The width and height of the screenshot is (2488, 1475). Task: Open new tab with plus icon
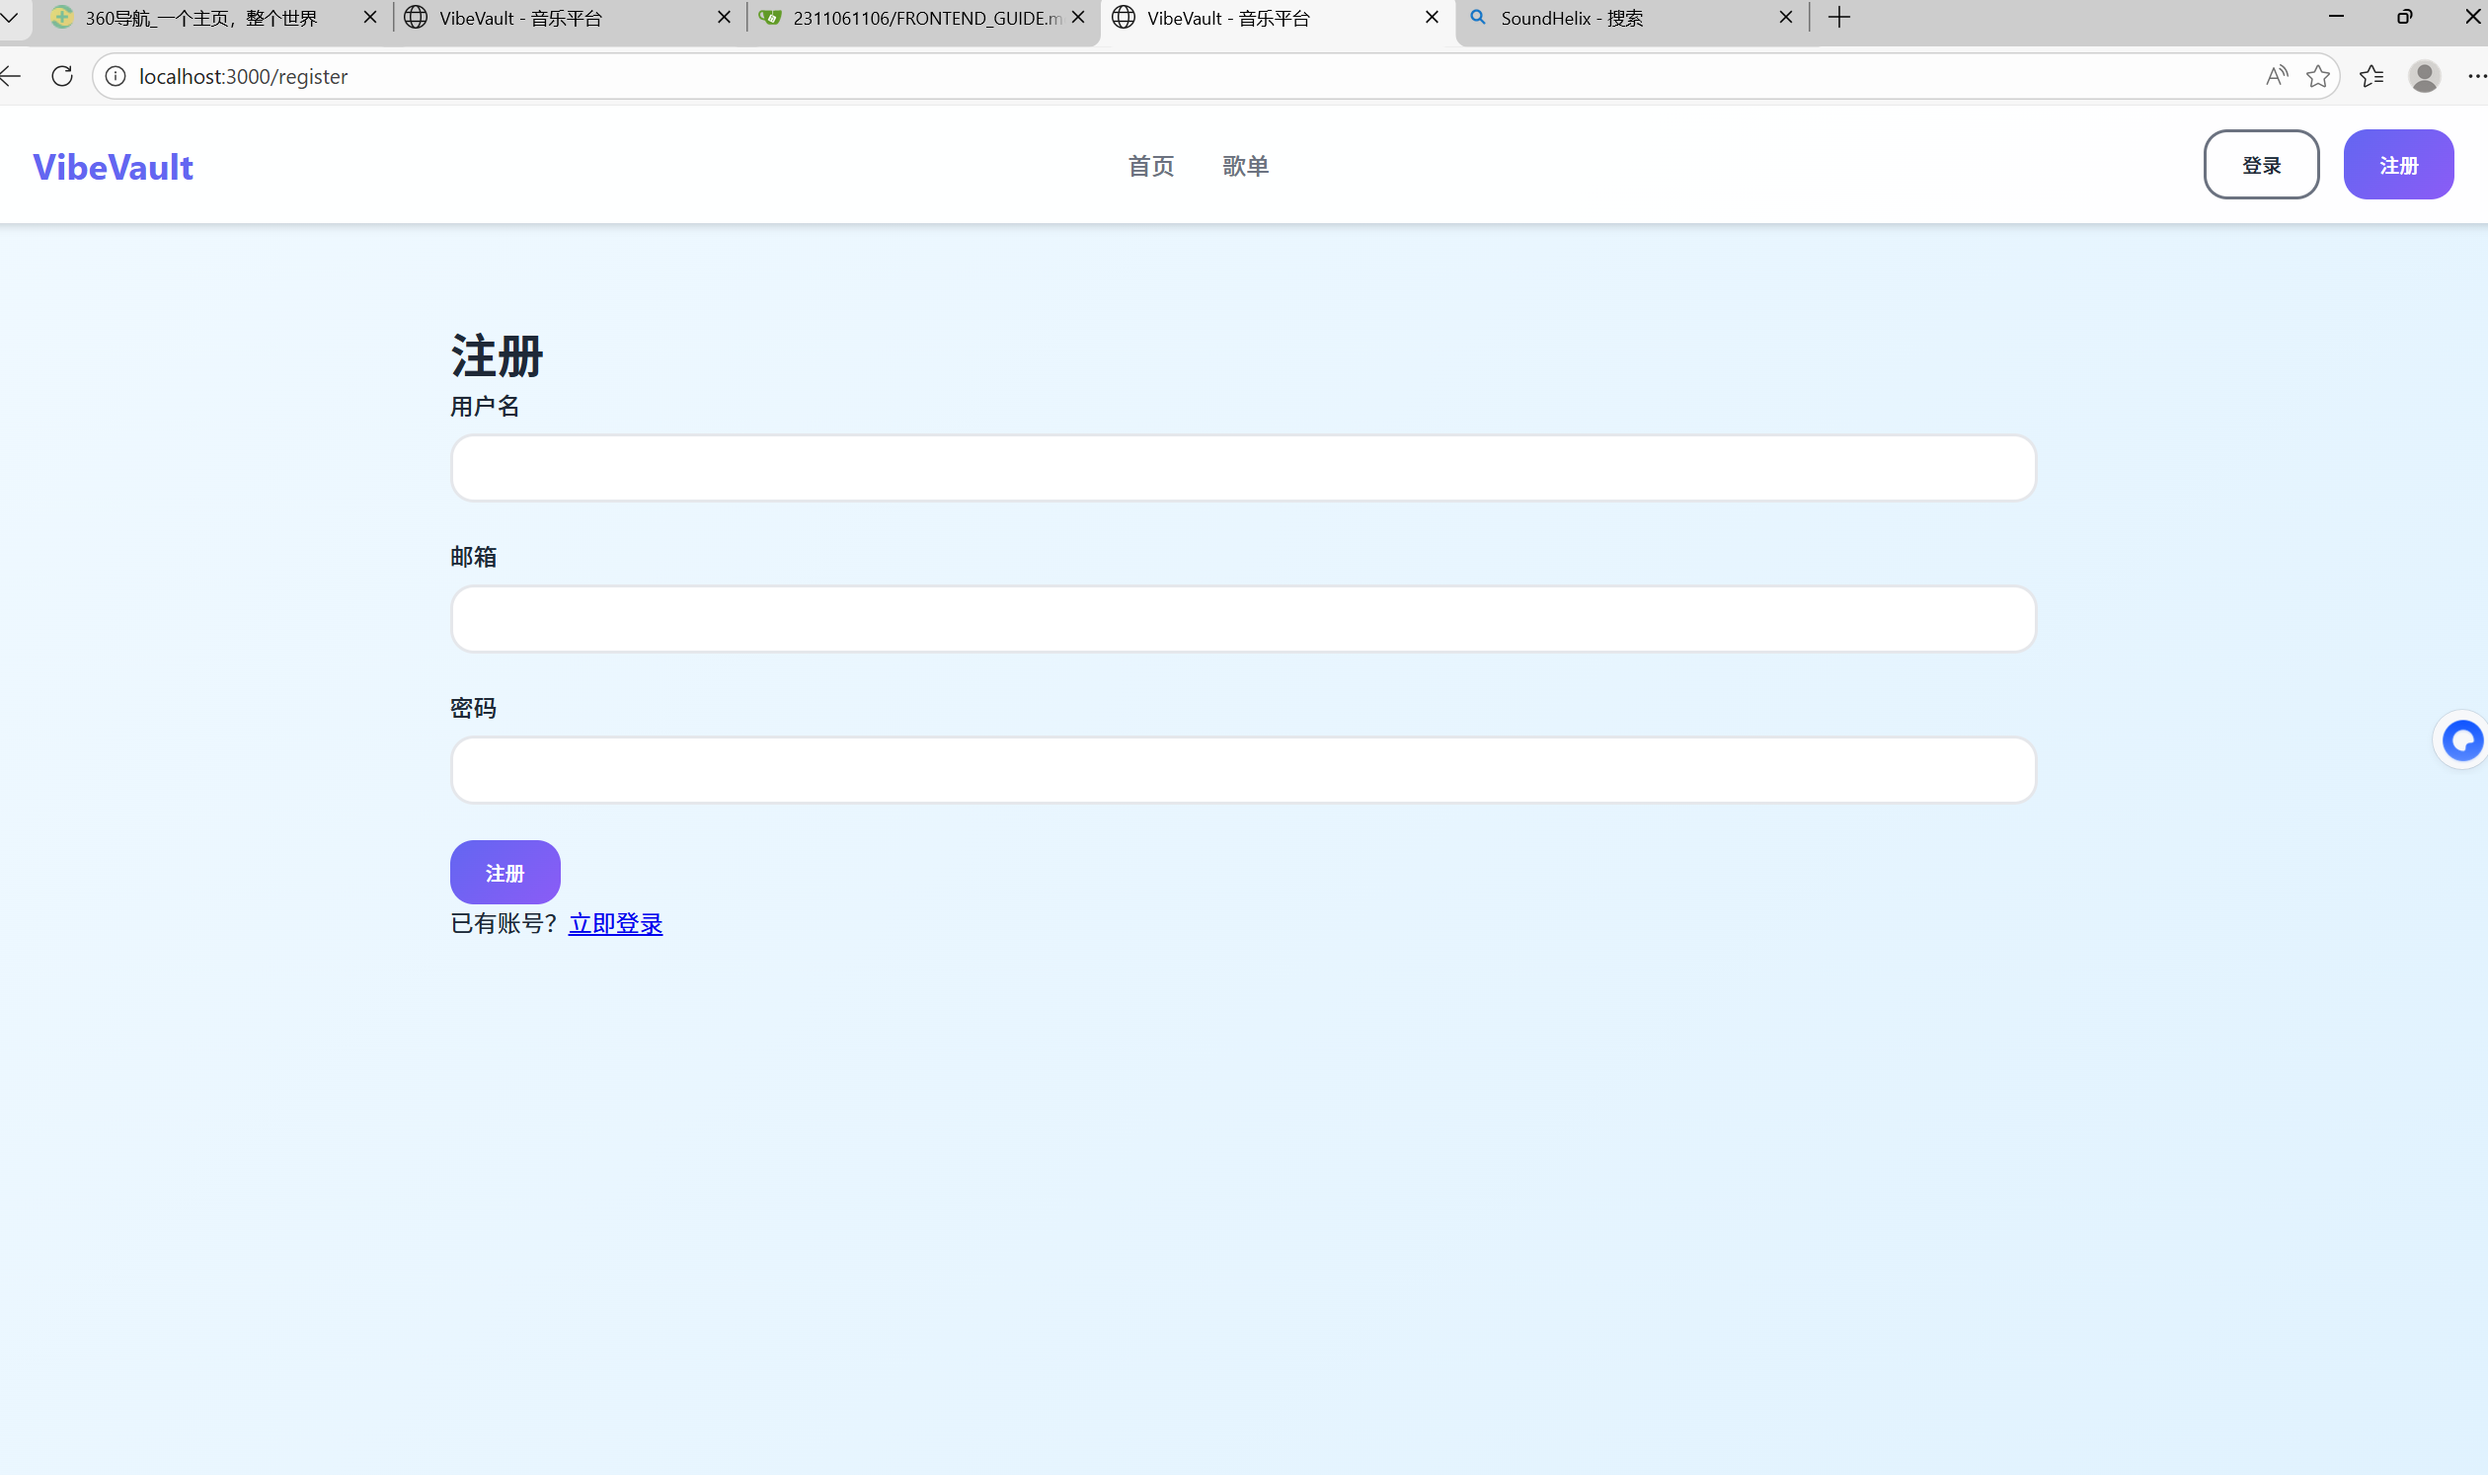pyautogui.click(x=1839, y=18)
